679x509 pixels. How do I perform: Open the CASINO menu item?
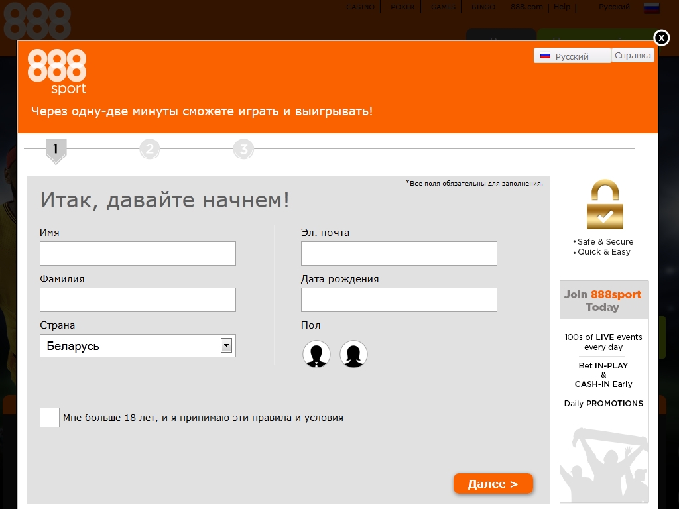tap(360, 7)
